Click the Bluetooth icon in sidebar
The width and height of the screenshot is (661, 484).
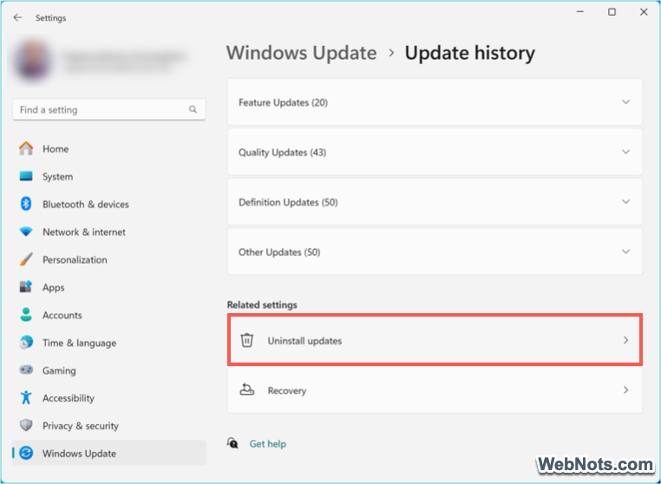click(26, 204)
